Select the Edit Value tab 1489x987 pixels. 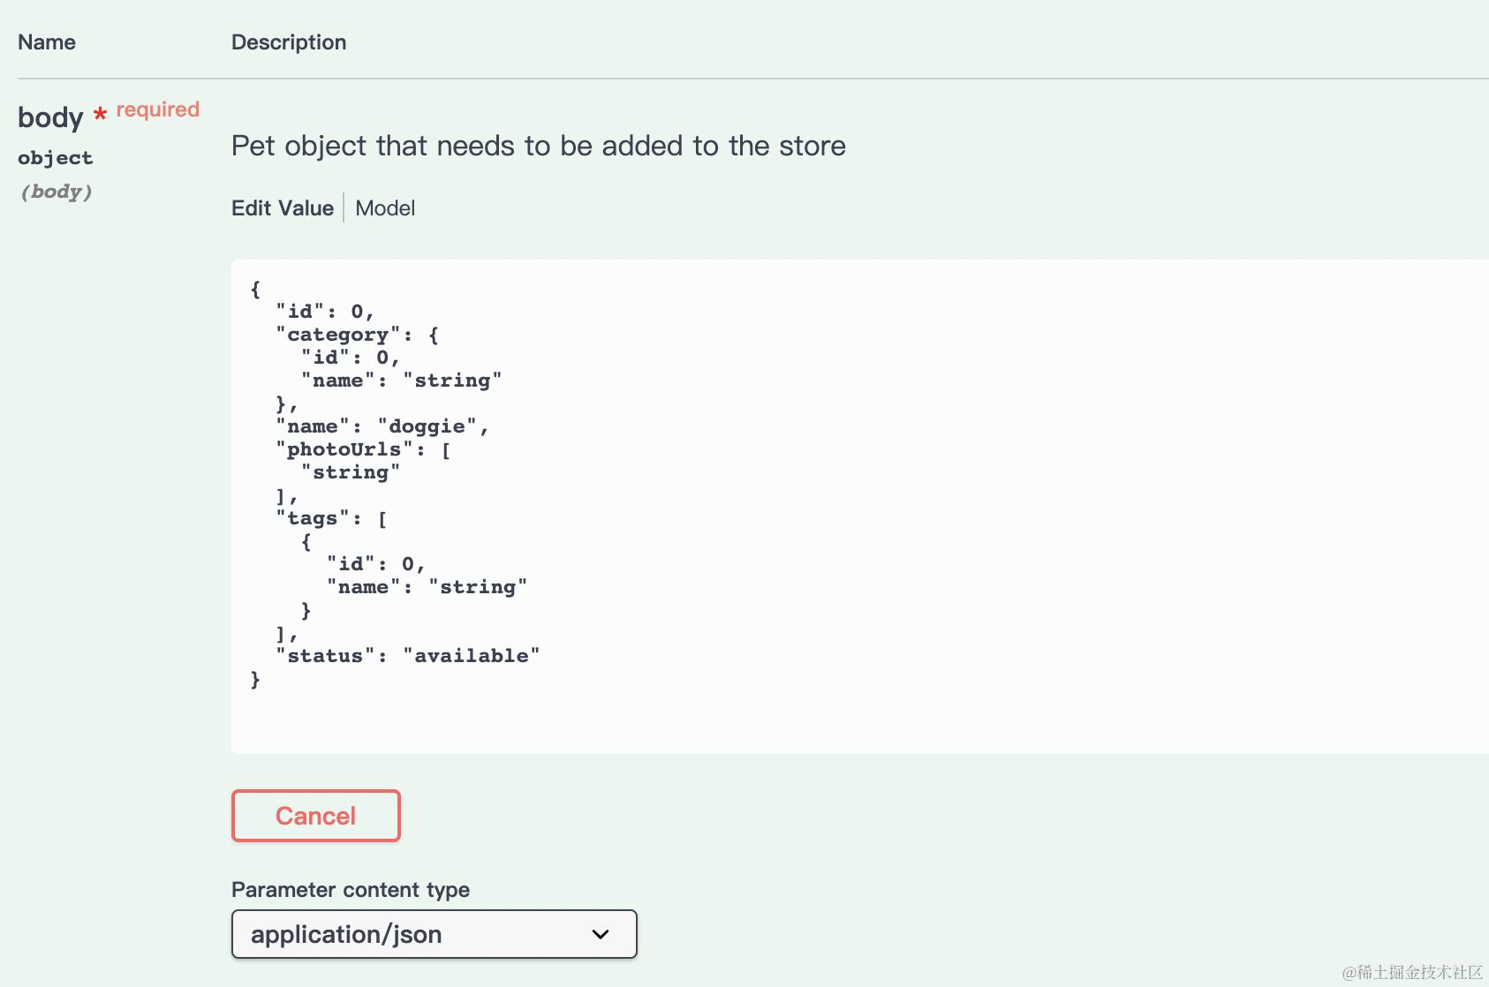(x=283, y=208)
